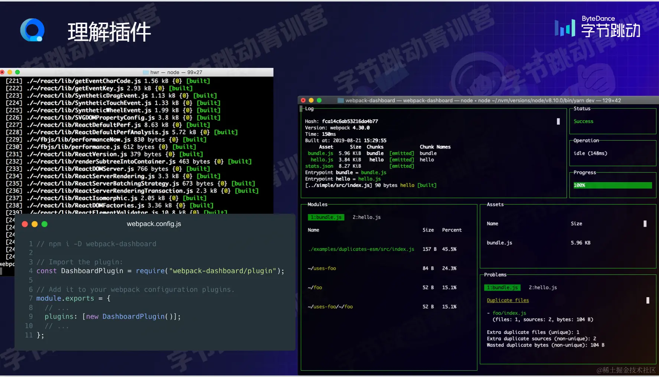This screenshot has height=377, width=659.
Task: Click terminal line [221] getEventCharCode.js
Action: [108, 81]
